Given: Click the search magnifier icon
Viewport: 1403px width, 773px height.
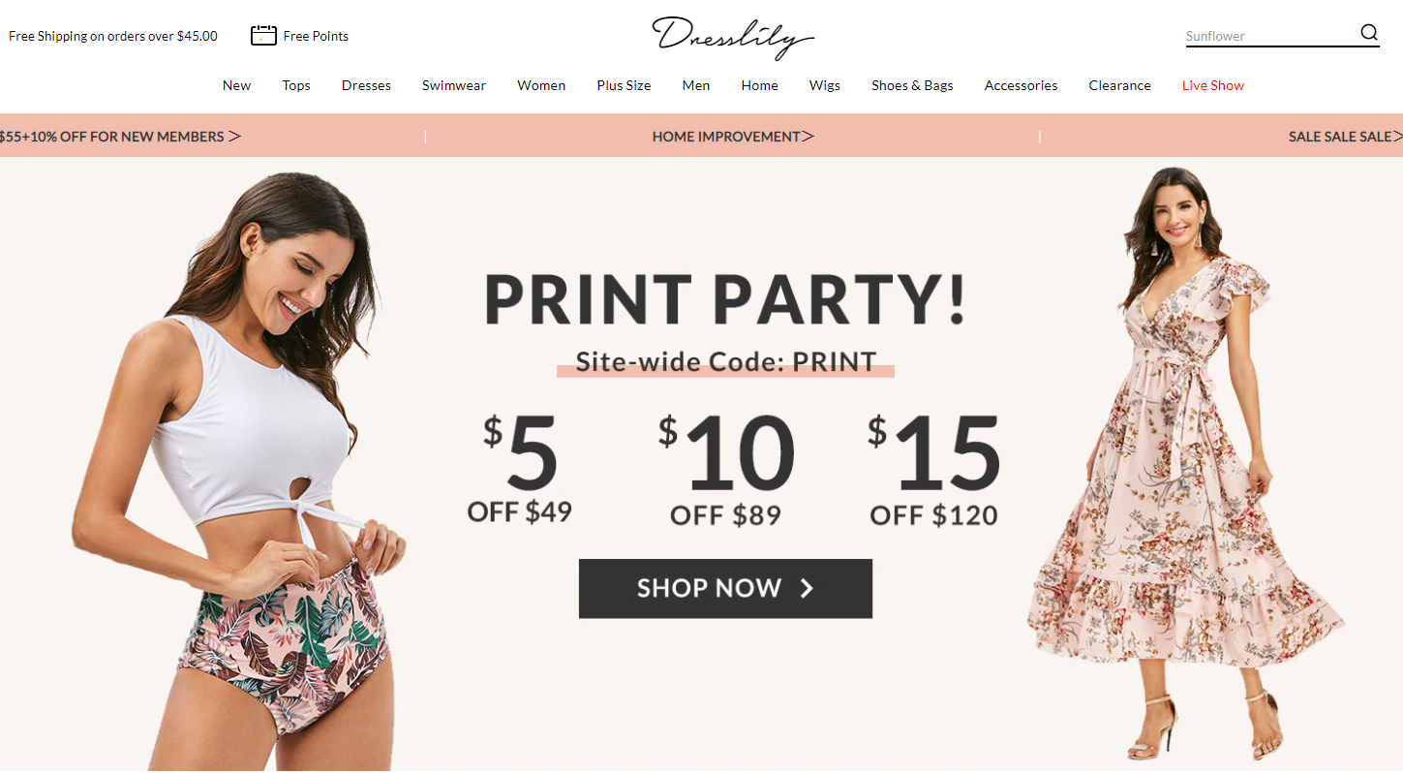Looking at the screenshot, I should coord(1368,33).
